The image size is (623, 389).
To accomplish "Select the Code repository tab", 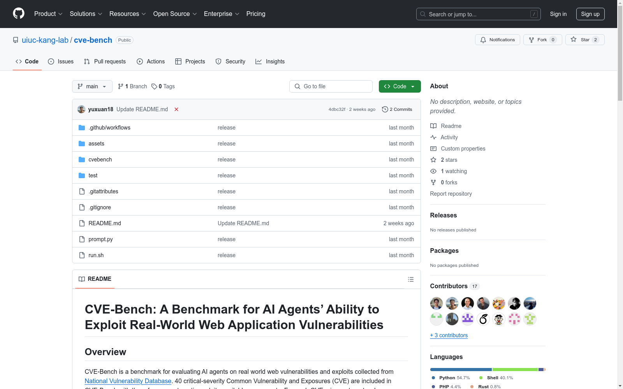I will pos(27,61).
